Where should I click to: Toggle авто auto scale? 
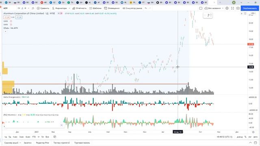tap(256, 137)
